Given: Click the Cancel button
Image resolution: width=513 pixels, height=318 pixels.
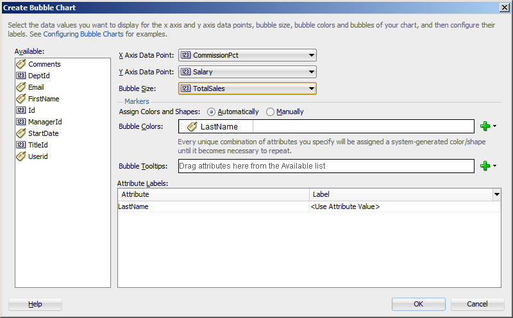Looking at the screenshot, I should pyautogui.click(x=477, y=304).
